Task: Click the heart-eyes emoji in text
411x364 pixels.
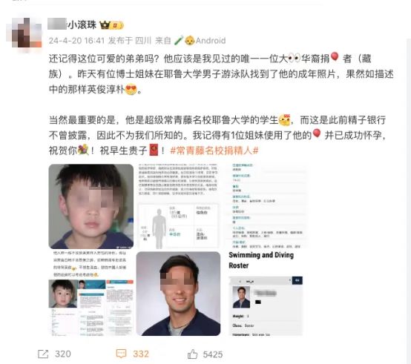Action: click(131, 90)
